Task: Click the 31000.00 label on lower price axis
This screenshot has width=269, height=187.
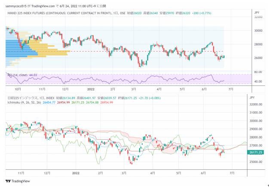Action: click(x=256, y=113)
